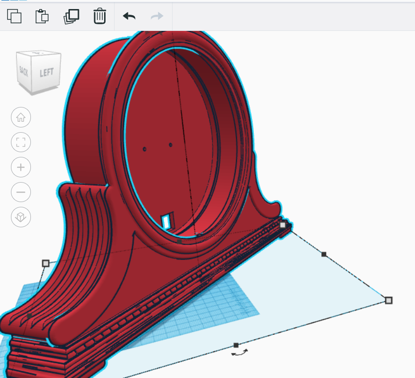Image resolution: width=415 pixels, height=378 pixels.
Task: Click the black midpoint resize handle
Action: coord(325,253)
